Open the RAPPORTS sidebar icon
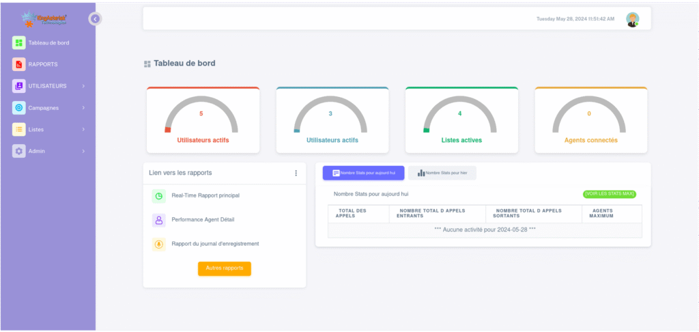This screenshot has height=332, width=699. pos(19,64)
